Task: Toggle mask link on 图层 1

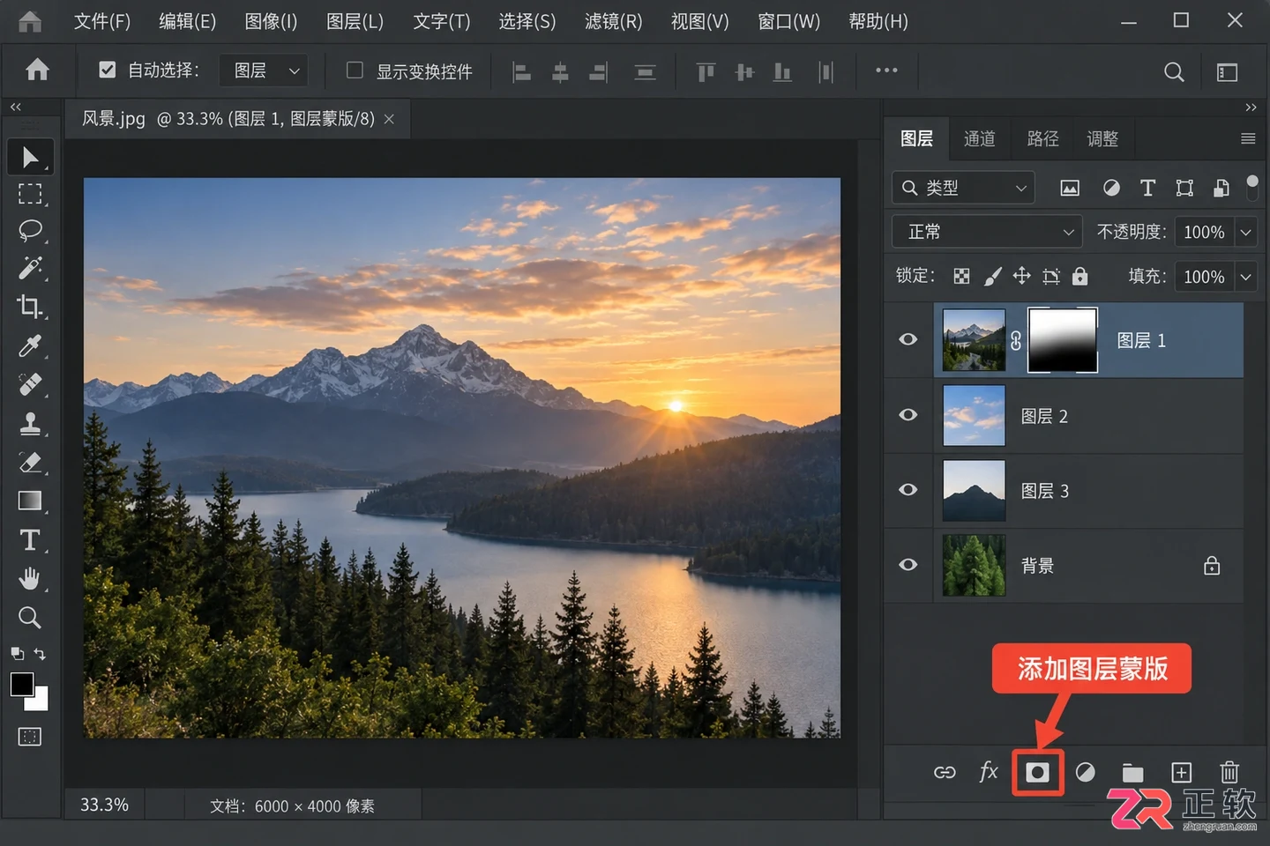Action: pos(1016,341)
